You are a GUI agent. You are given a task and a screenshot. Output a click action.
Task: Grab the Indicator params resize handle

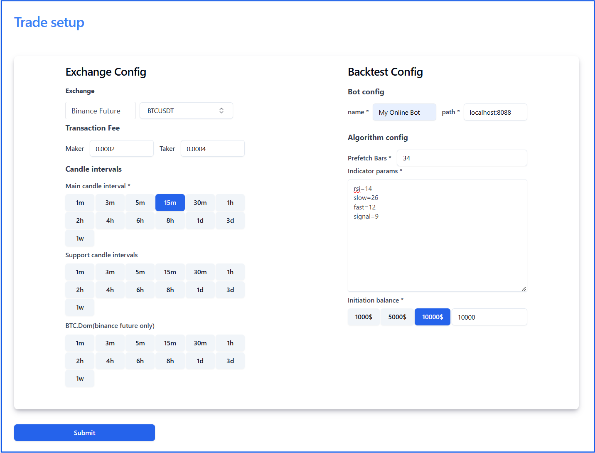524,288
